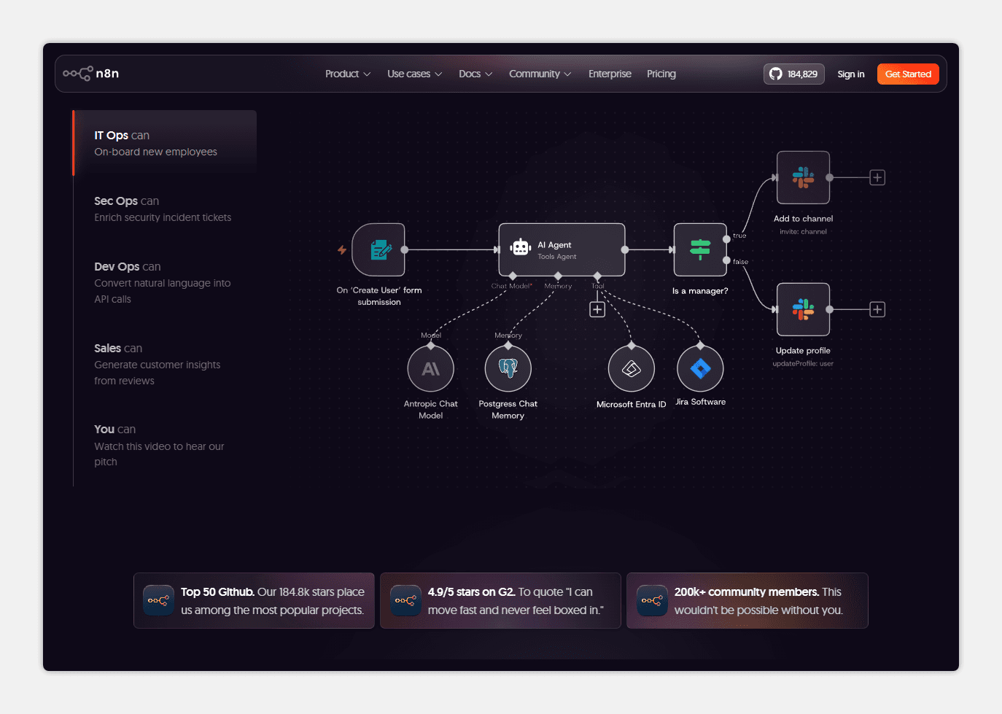
Task: Click n8n icon in '4.9/5 stars on G2' card
Action: click(x=405, y=600)
